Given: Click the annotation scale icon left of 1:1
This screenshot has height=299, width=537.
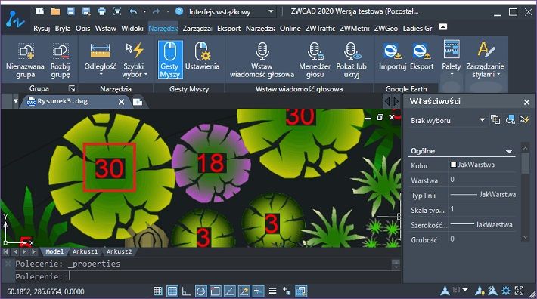Looking at the screenshot, I should click(x=445, y=291).
